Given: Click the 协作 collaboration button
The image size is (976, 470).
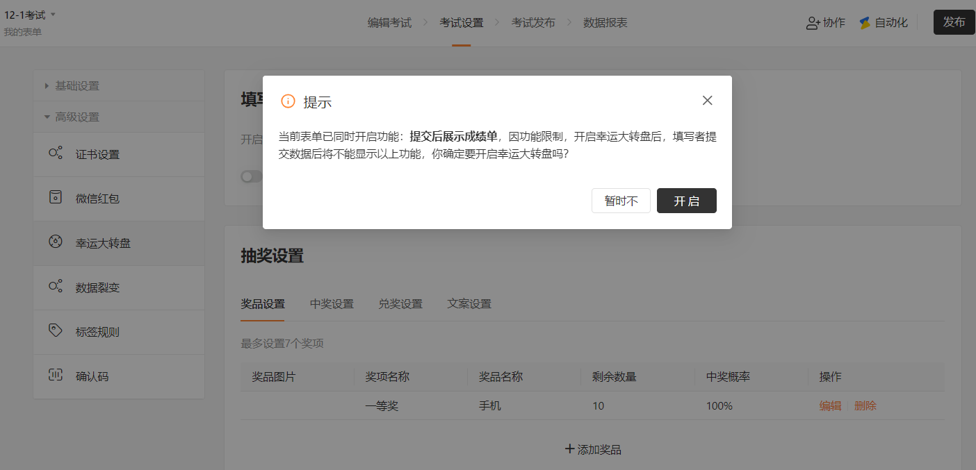Looking at the screenshot, I should [x=825, y=23].
